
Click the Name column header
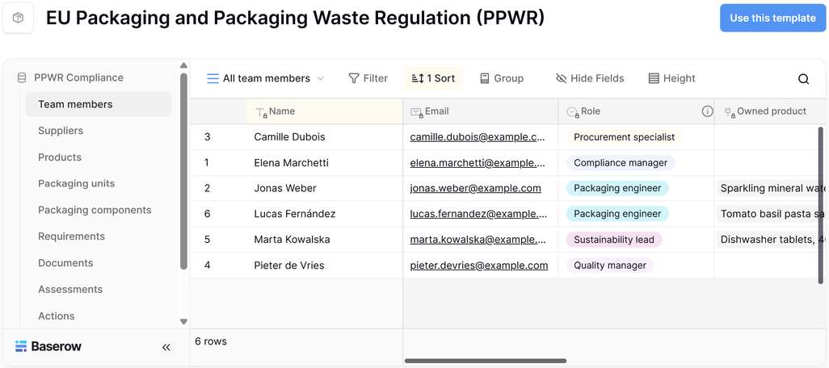(324, 111)
